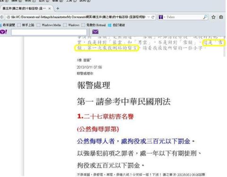Open the 新手上路 bookmark
The image size is (227, 177).
pyautogui.click(x=26, y=25)
